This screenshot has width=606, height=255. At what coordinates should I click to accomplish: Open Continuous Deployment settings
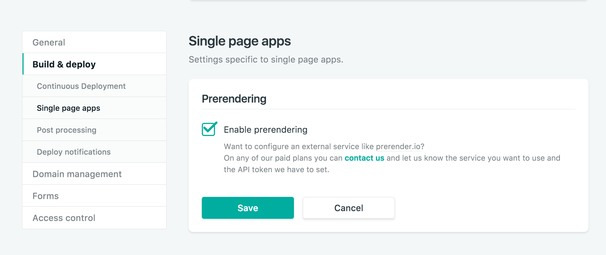(x=81, y=86)
